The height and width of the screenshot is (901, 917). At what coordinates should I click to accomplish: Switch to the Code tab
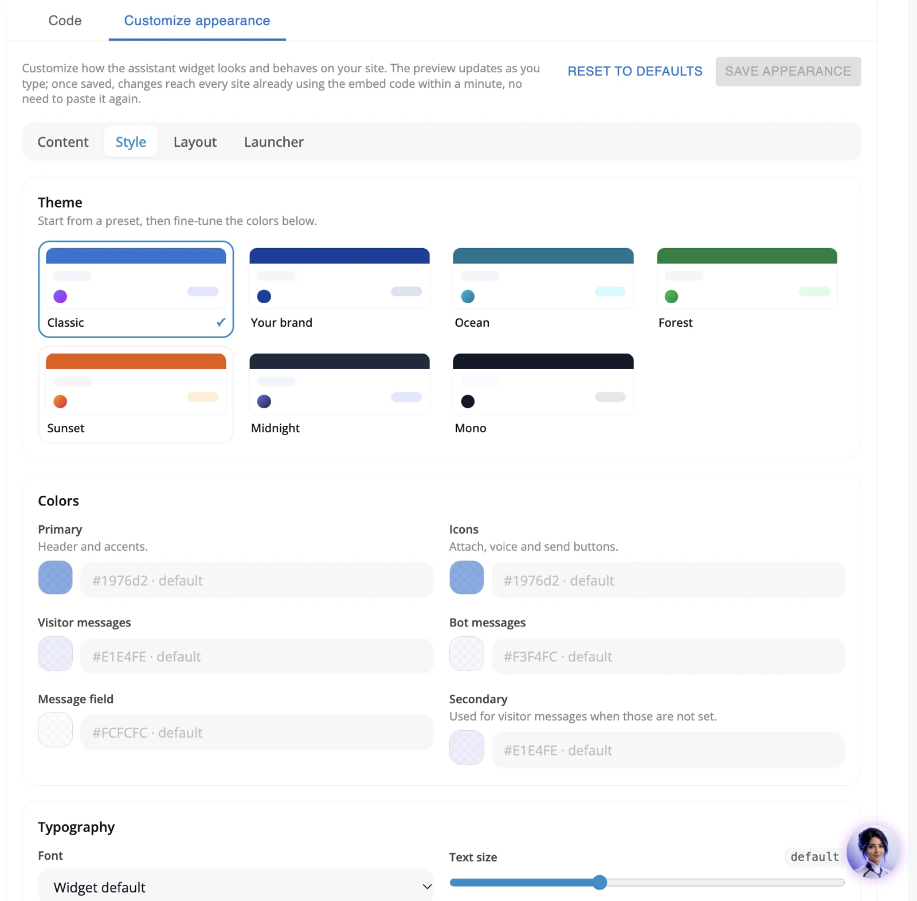[65, 21]
